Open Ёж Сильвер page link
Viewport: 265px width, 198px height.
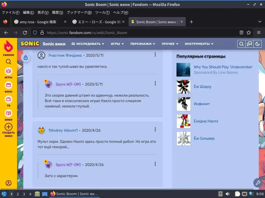pos(204,138)
